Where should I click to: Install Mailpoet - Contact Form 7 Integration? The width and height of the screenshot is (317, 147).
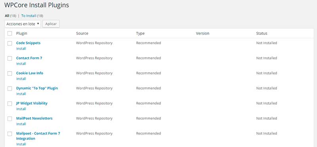coord(21,144)
